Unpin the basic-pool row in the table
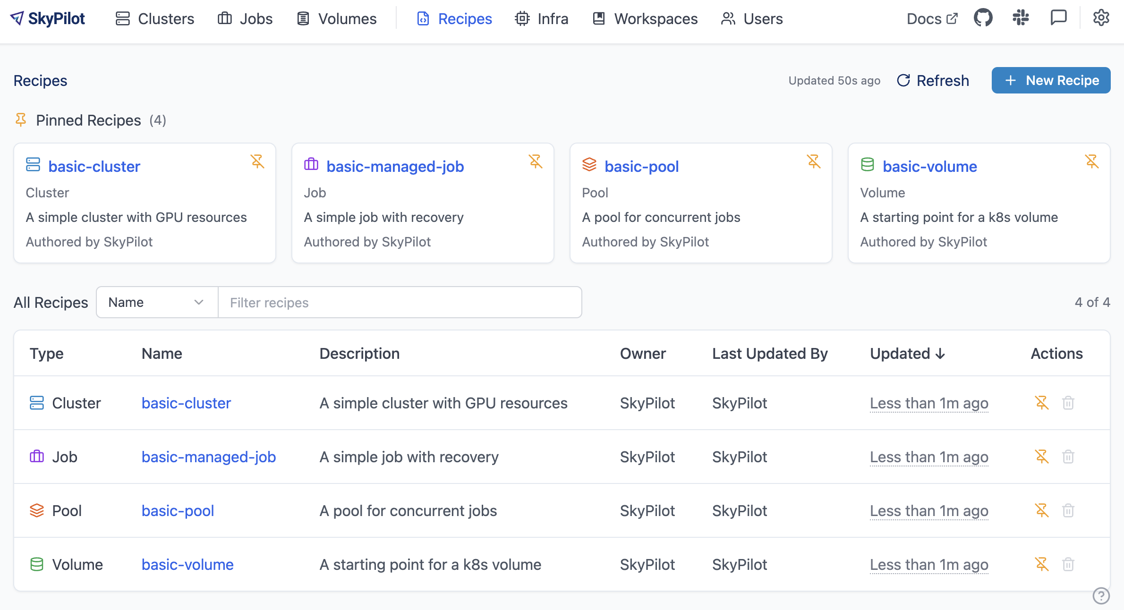The image size is (1124, 610). tap(1042, 510)
